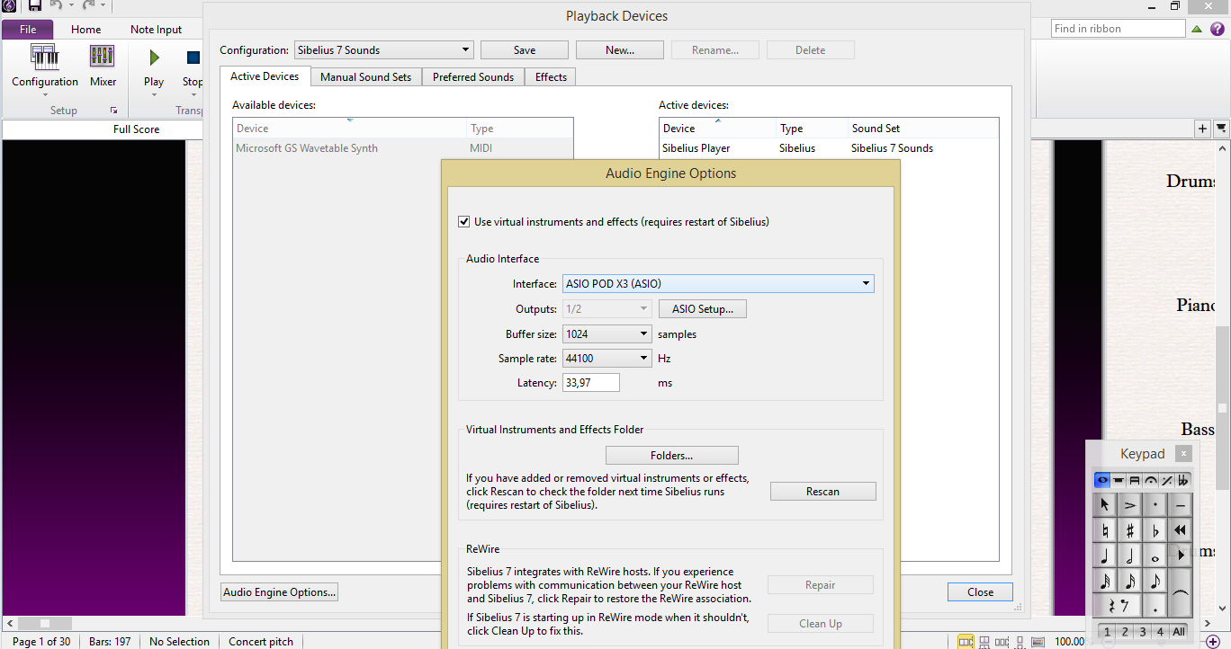
Task: Click the Configuration piano keyboard icon in ribbon
Action: 45,58
